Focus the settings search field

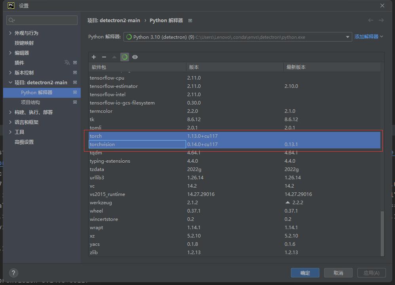(x=42, y=20)
